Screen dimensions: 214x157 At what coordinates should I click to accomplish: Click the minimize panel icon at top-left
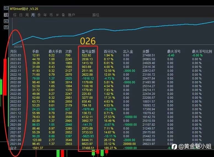[x=6, y=8]
